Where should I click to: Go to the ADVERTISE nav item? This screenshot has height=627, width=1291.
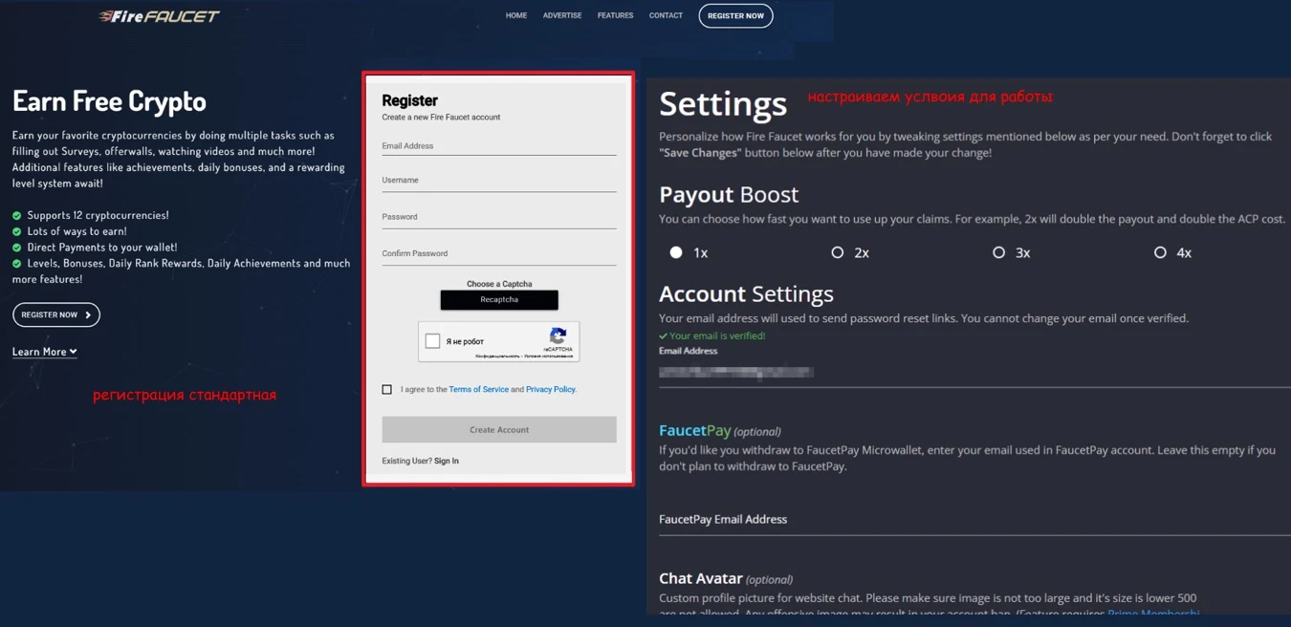pos(562,15)
